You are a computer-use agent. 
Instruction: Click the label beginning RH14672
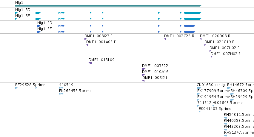point(241,85)
